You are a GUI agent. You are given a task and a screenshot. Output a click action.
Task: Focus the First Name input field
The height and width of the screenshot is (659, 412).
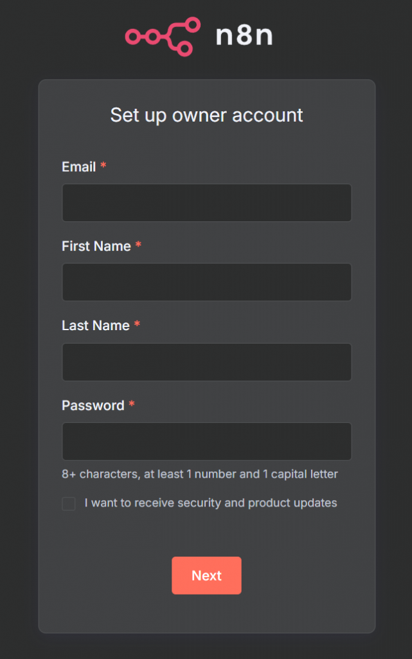click(206, 282)
